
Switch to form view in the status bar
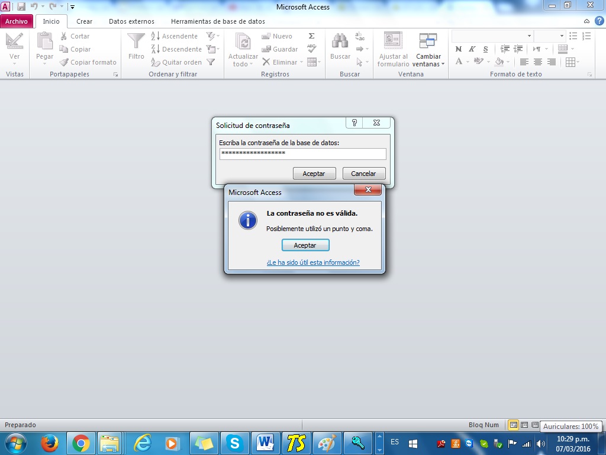pyautogui.click(x=513, y=425)
